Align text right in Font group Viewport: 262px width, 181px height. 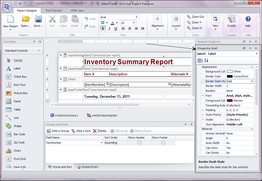tap(136, 29)
